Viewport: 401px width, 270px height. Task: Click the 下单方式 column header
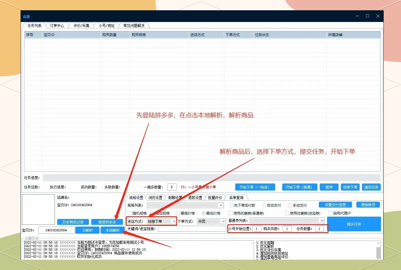click(x=238, y=35)
